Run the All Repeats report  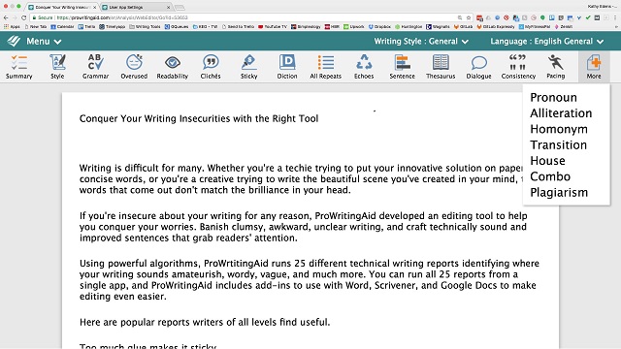[x=326, y=67]
